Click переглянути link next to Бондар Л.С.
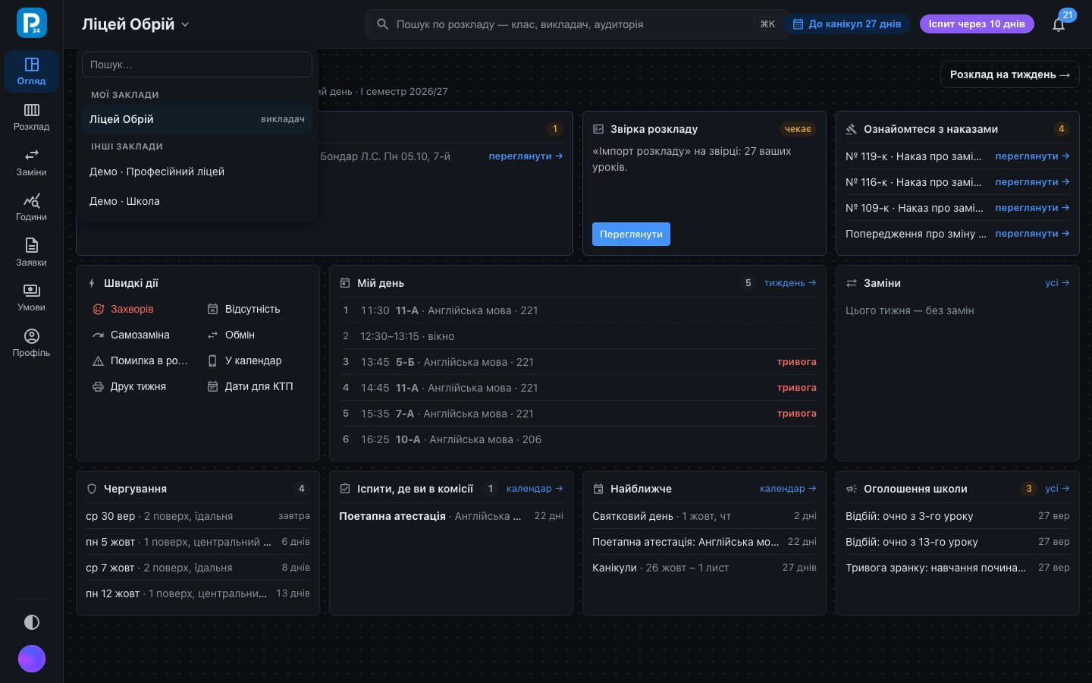The height and width of the screenshot is (683, 1092). [526, 156]
